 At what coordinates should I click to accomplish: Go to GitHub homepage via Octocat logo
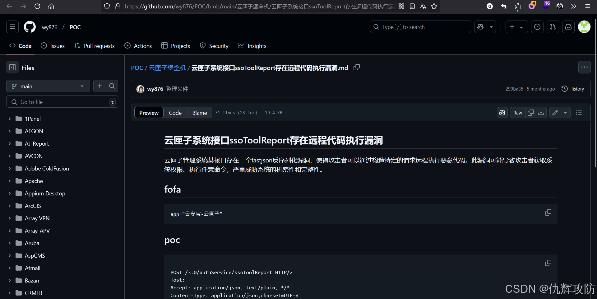click(30, 27)
